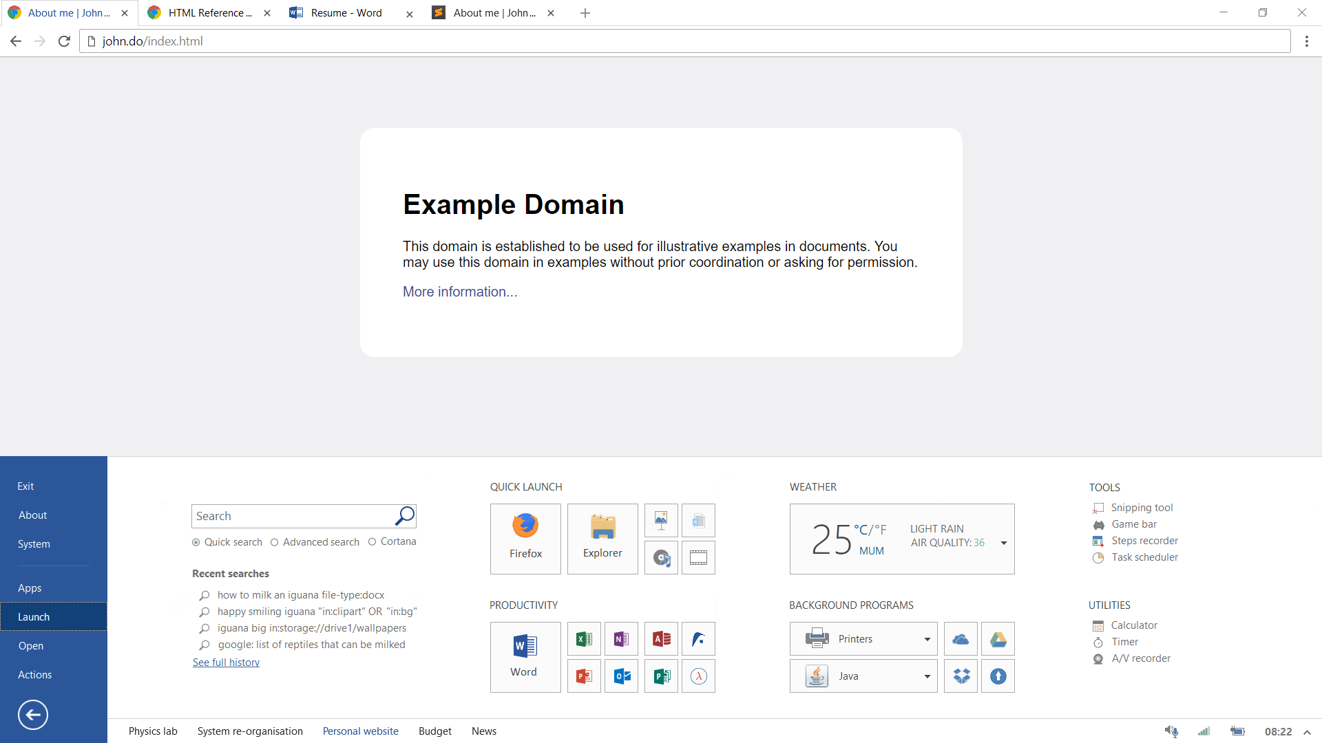The height and width of the screenshot is (743, 1322).
Task: Expand the Printers dropdown
Action: (x=927, y=639)
